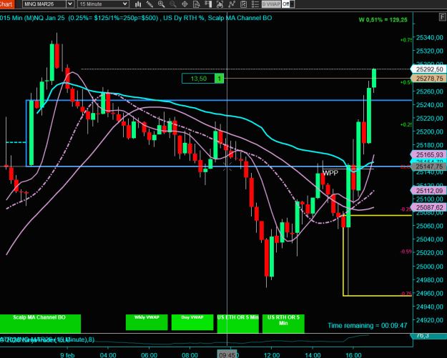
Task: Open the strategies icon
Action: click(243, 4)
